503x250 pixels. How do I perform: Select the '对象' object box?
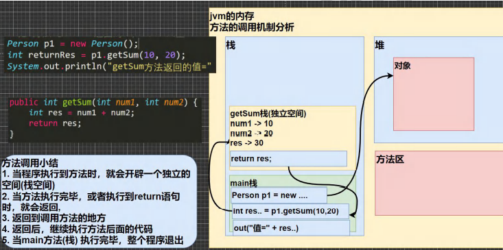(x=434, y=94)
